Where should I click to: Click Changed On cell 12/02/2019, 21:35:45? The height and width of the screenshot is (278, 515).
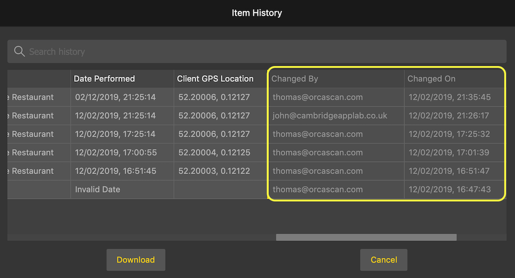pos(450,97)
